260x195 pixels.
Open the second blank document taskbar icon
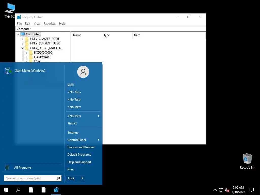pyautogui.click(x=44, y=190)
